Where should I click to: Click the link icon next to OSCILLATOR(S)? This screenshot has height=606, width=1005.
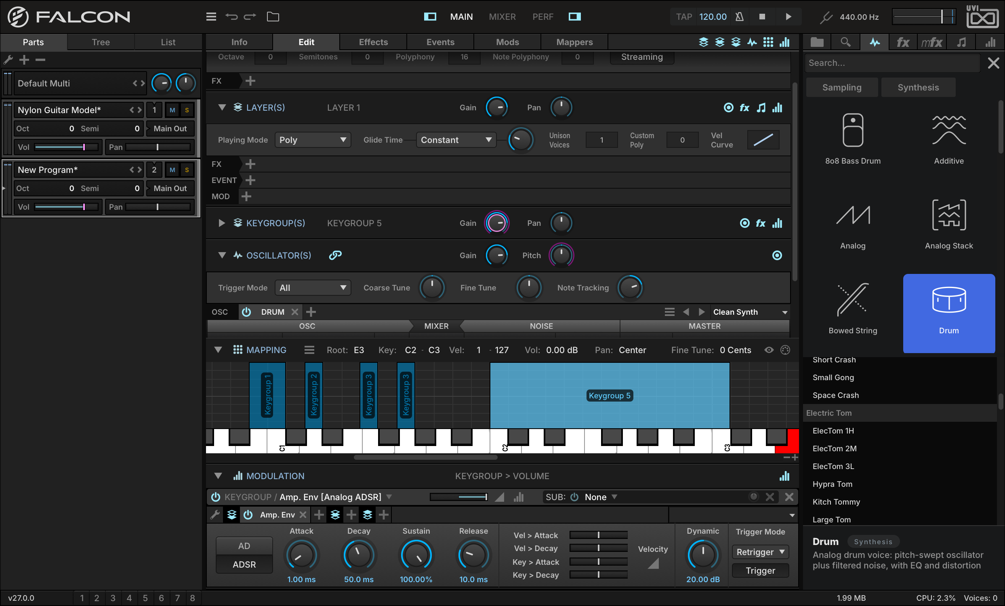coord(335,255)
